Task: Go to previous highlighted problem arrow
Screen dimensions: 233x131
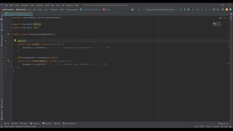Action: (x=225, y=18)
